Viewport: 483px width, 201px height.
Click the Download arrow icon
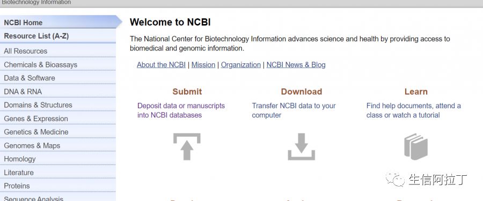pos(301,146)
